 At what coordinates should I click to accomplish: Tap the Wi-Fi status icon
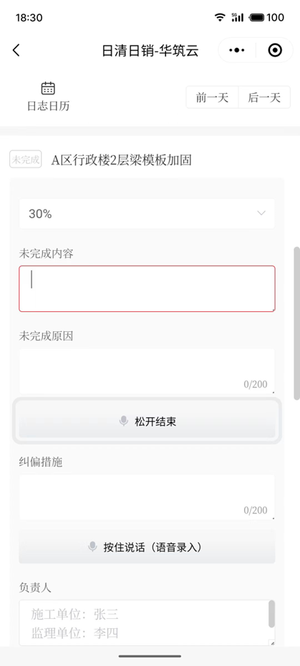[220, 17]
